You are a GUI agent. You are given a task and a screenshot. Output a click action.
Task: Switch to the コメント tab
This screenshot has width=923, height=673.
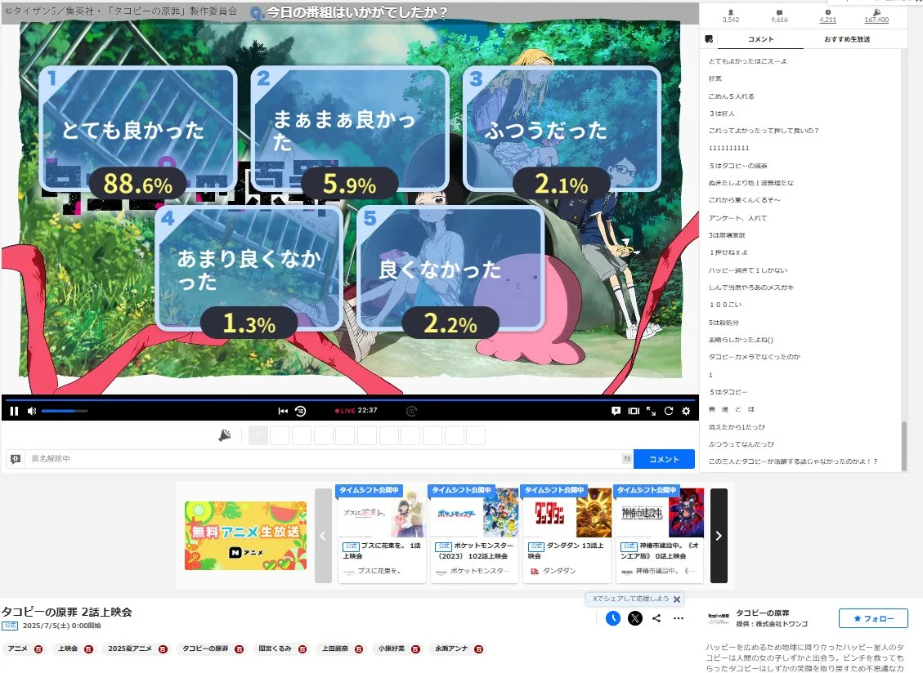[760, 39]
